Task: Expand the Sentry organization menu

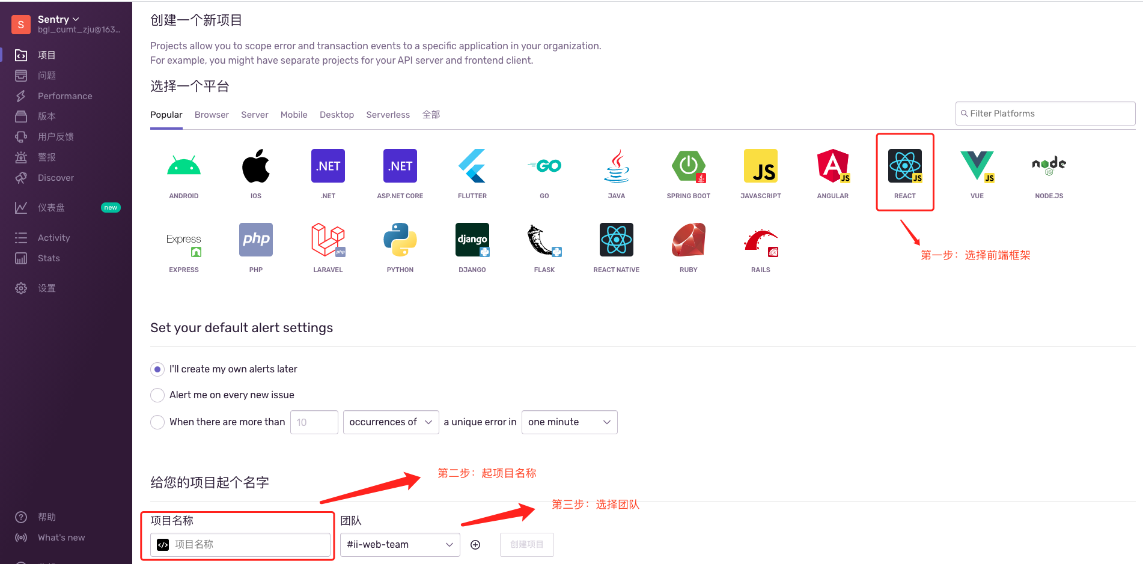Action: 58,19
